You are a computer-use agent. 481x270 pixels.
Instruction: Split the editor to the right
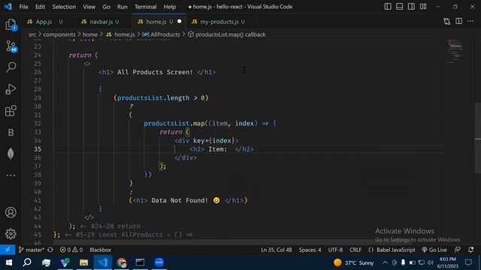point(458,21)
